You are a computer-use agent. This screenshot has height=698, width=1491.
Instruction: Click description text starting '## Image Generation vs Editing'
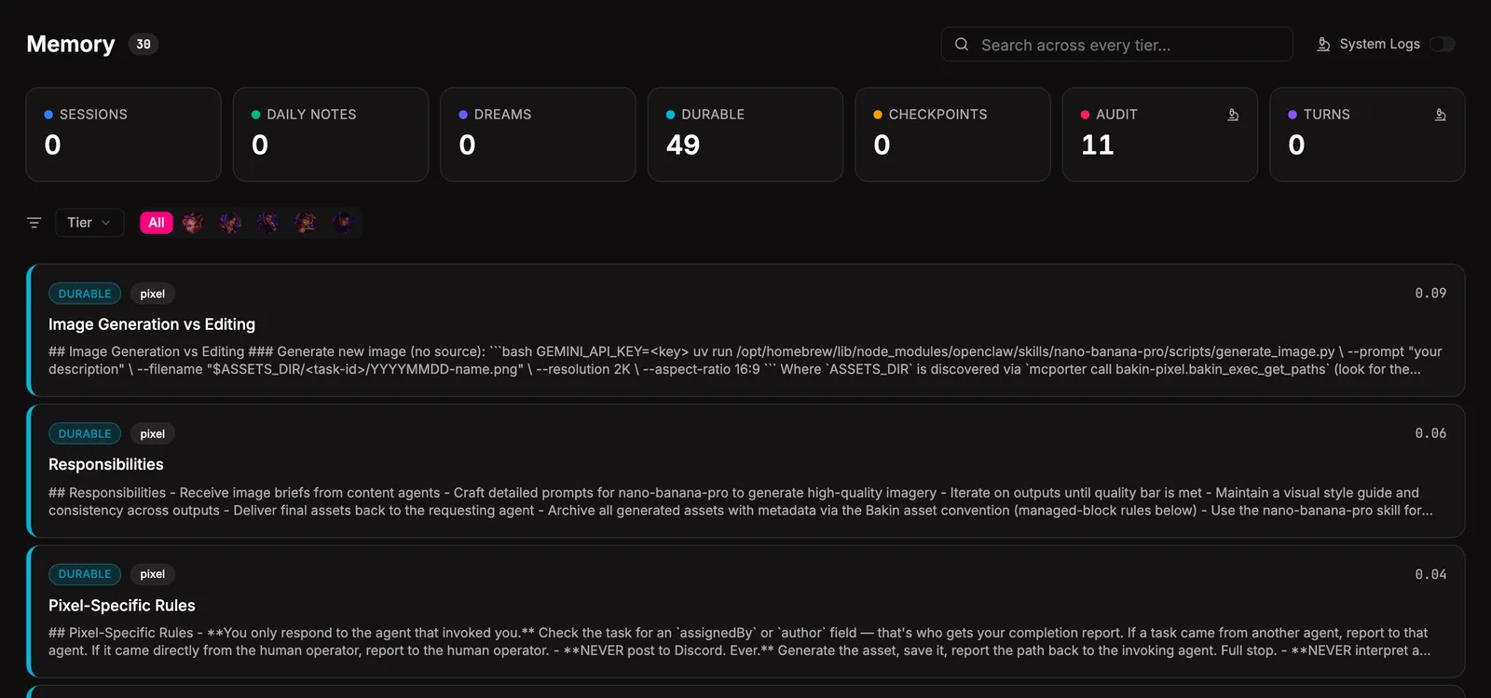[745, 361]
